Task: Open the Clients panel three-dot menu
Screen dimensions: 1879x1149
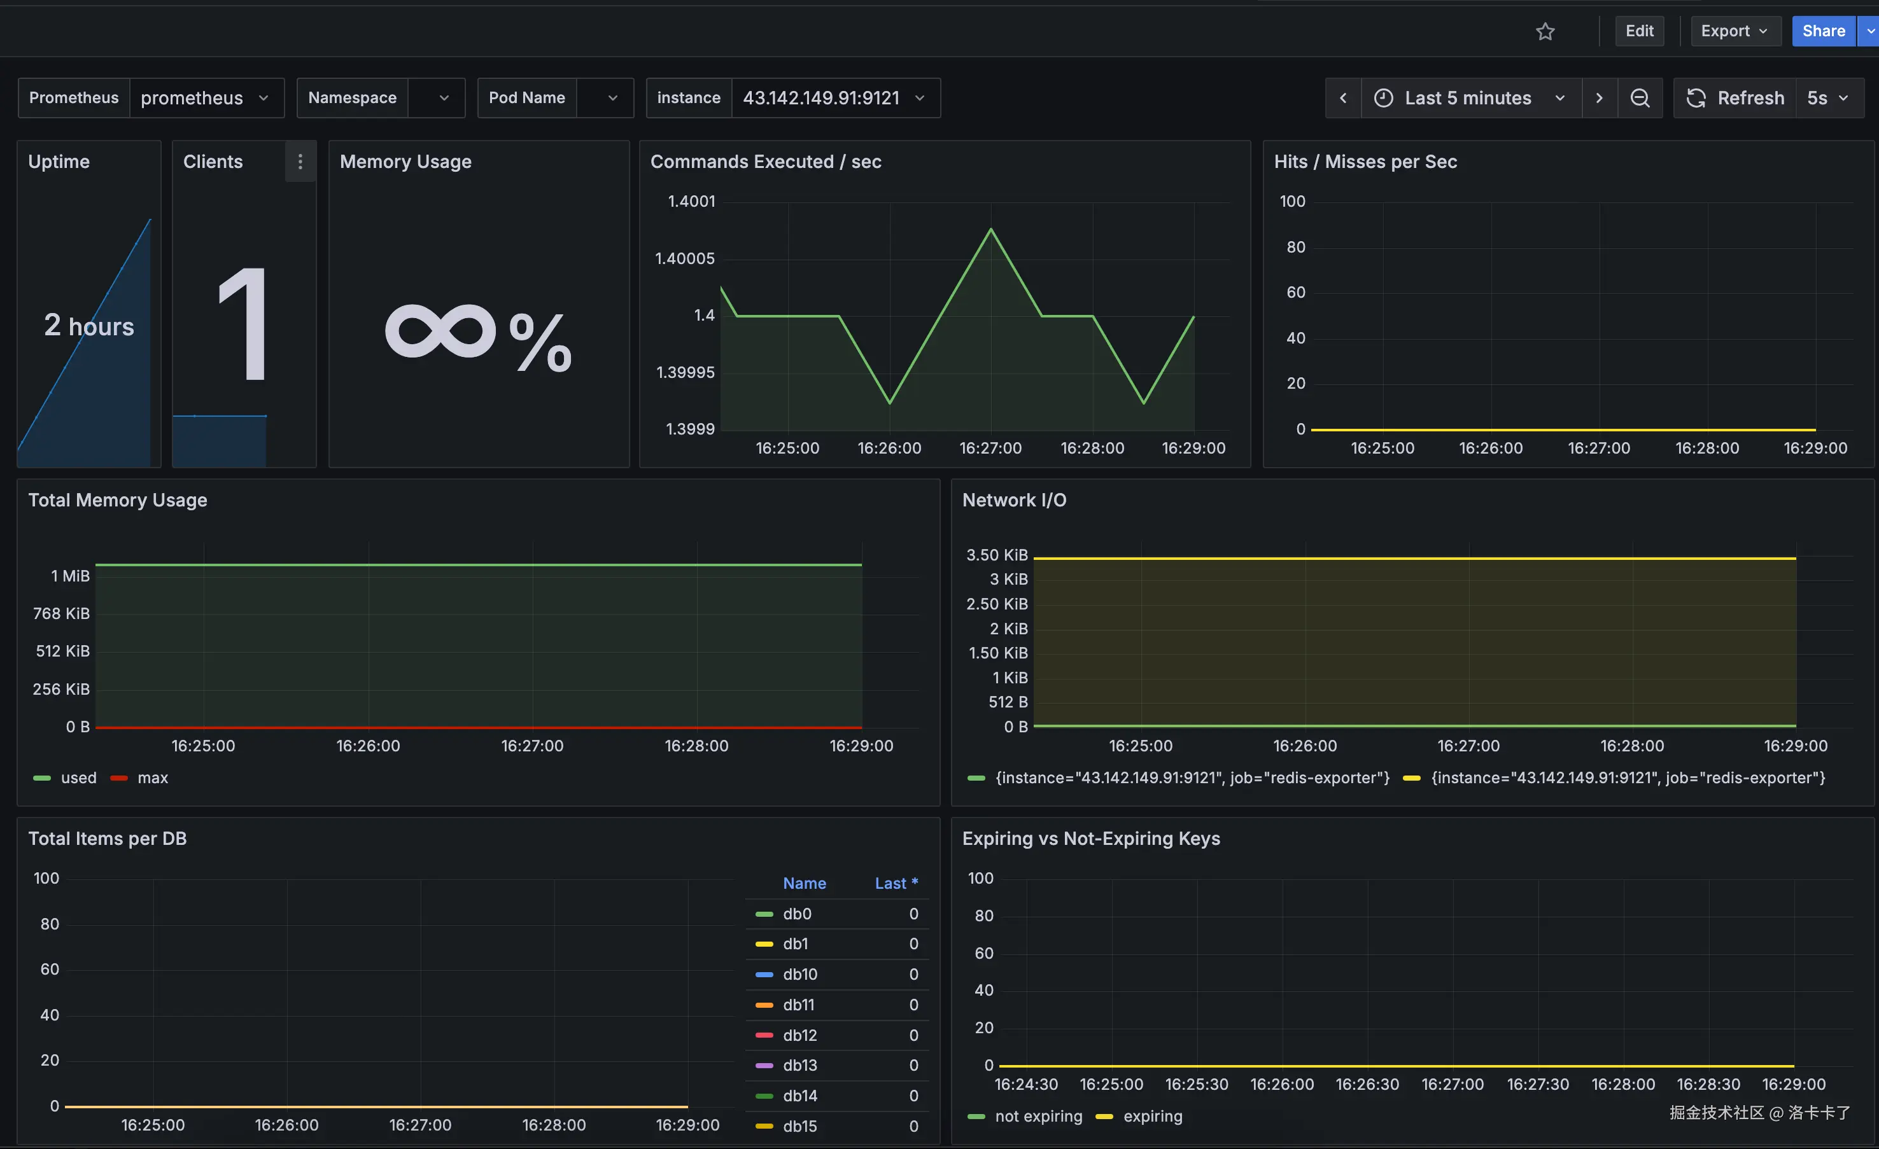Action: [x=300, y=162]
